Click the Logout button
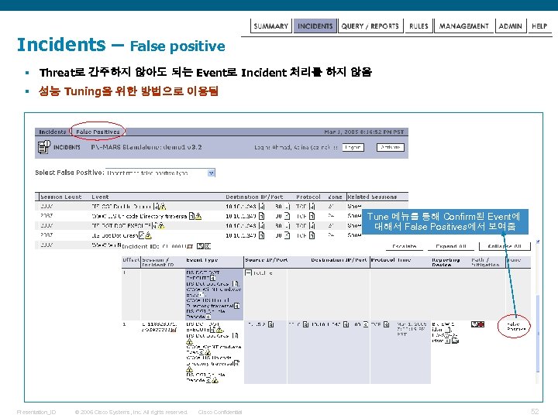This screenshot has height=418, width=558. pyautogui.click(x=353, y=147)
